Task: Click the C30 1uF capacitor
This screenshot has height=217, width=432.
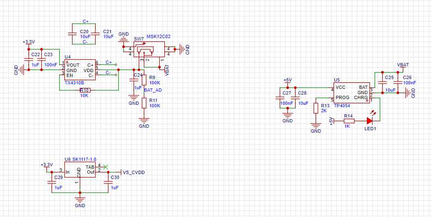Action: coord(107,182)
